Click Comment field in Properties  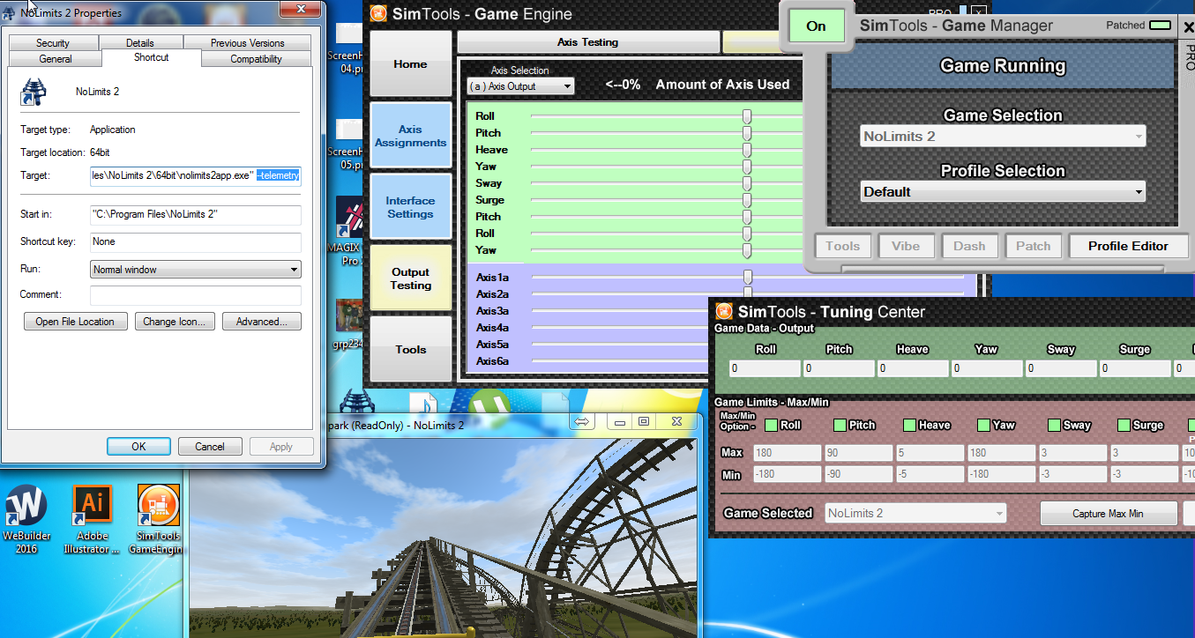196,294
